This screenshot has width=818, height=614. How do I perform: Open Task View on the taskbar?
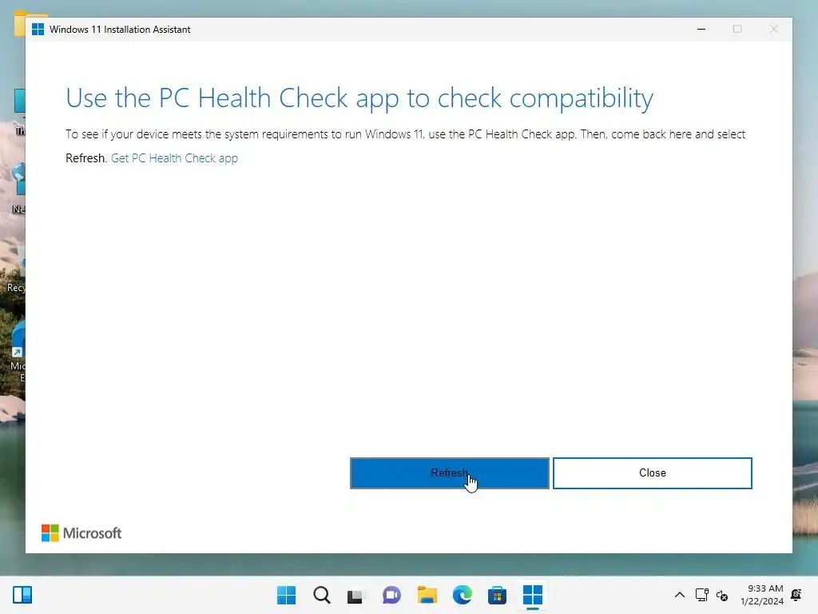(x=355, y=595)
